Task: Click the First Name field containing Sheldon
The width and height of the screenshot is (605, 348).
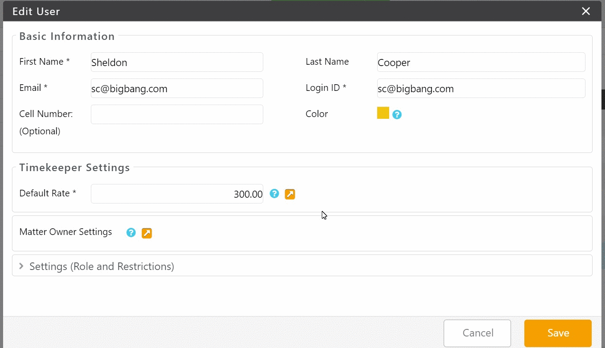Action: pos(177,63)
